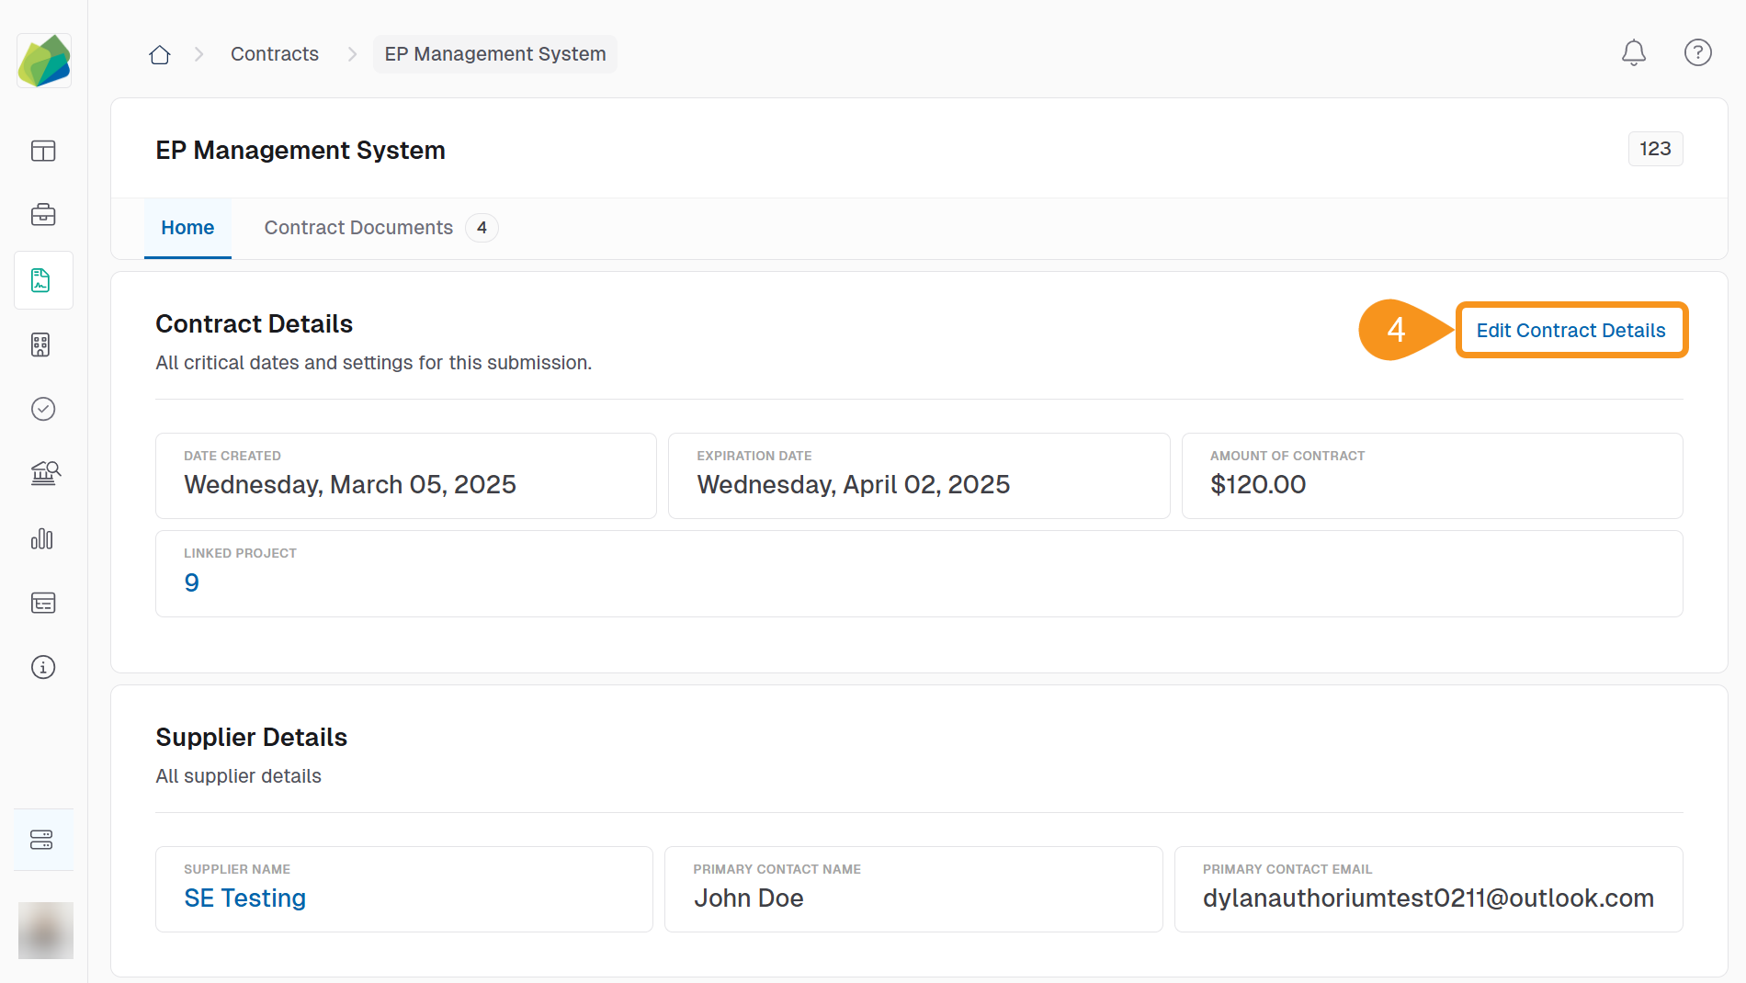The width and height of the screenshot is (1746, 983).
Task: Open the building icon in sidebar
Action: coord(40,345)
